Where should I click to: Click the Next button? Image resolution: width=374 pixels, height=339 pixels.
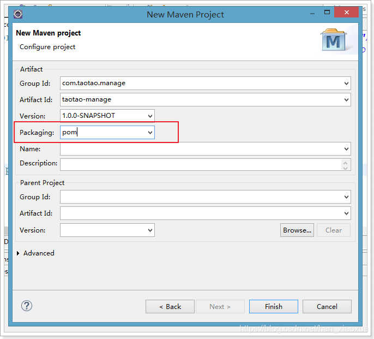click(220, 306)
